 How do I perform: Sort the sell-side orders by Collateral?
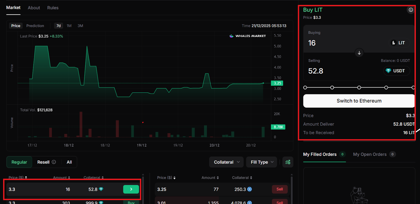(x=242, y=178)
